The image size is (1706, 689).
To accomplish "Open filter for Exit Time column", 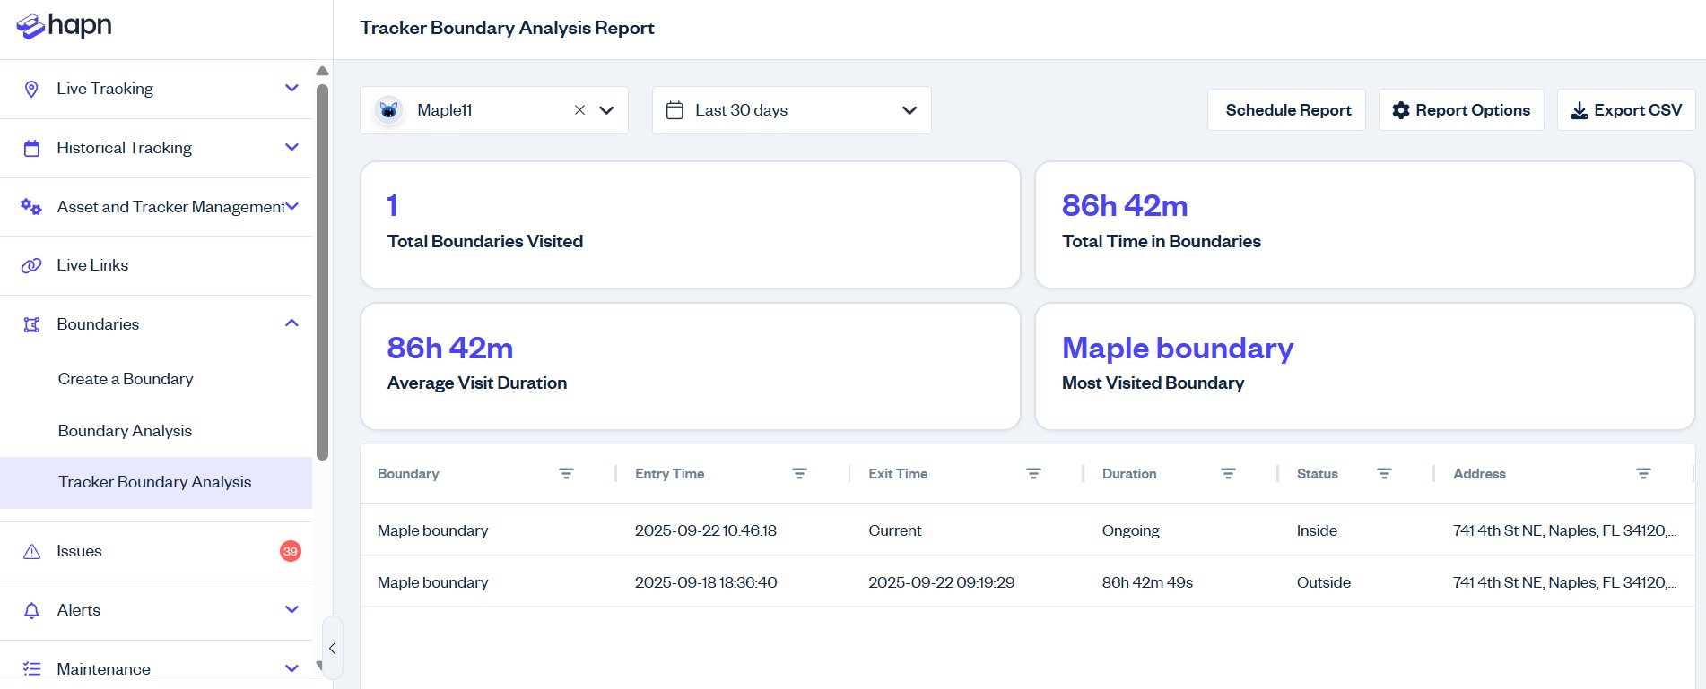I will pyautogui.click(x=1033, y=474).
